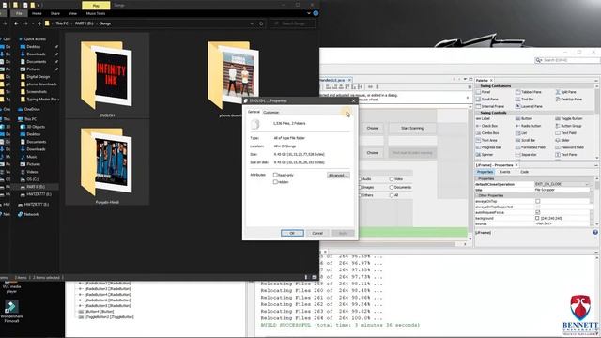Open the Punjabi-Hindi folder
The image size is (601, 338).
pyautogui.click(x=107, y=162)
